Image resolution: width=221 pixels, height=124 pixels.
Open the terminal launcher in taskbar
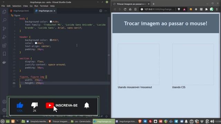(x=18, y=121)
